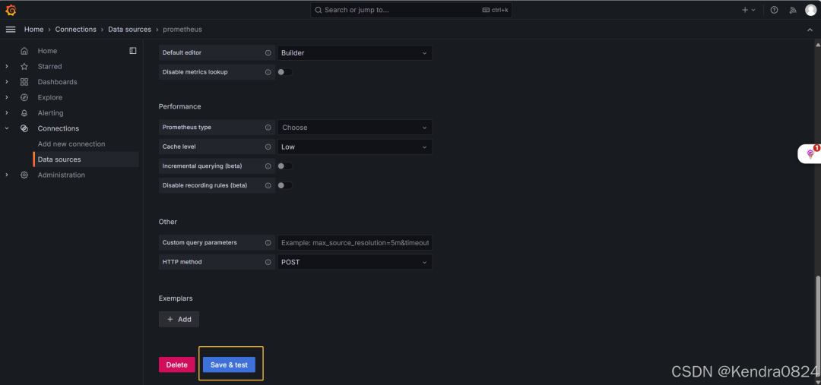This screenshot has height=385, width=821.
Task: Toggle Disable recording rules (beta) switch
Action: pyautogui.click(x=285, y=185)
